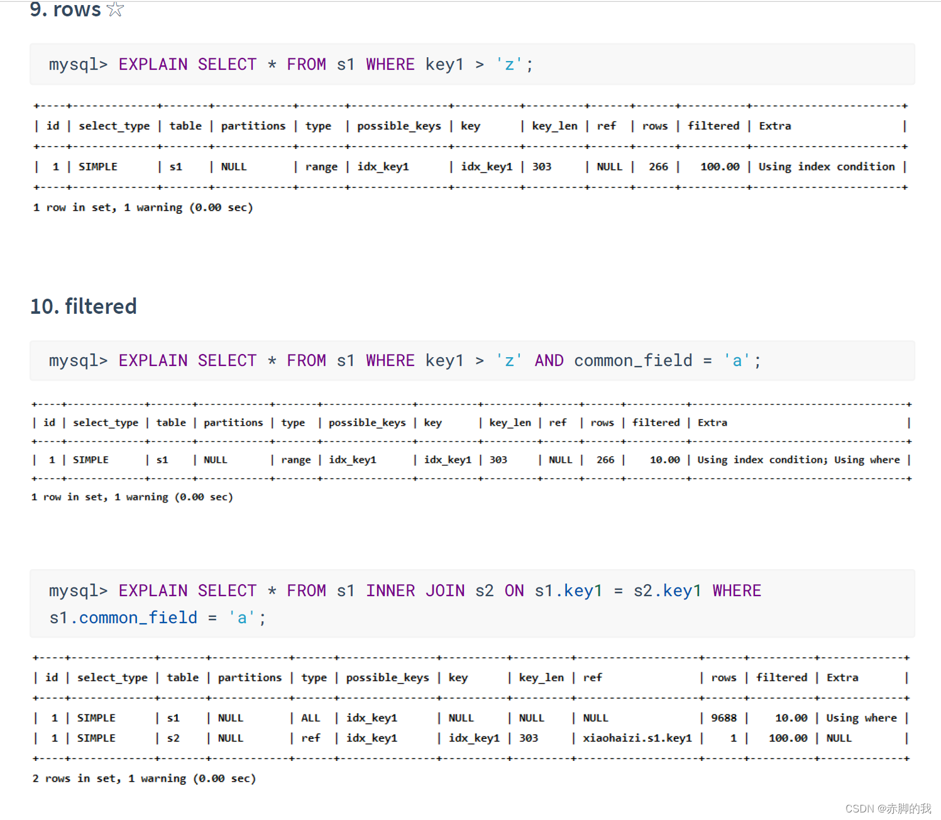Click 'common_field' in the second query code
This screenshot has height=820, width=941.
click(633, 360)
